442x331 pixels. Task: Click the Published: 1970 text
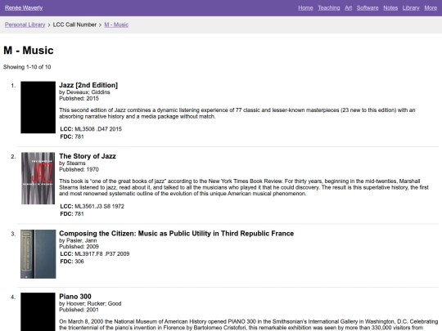pyautogui.click(x=79, y=169)
